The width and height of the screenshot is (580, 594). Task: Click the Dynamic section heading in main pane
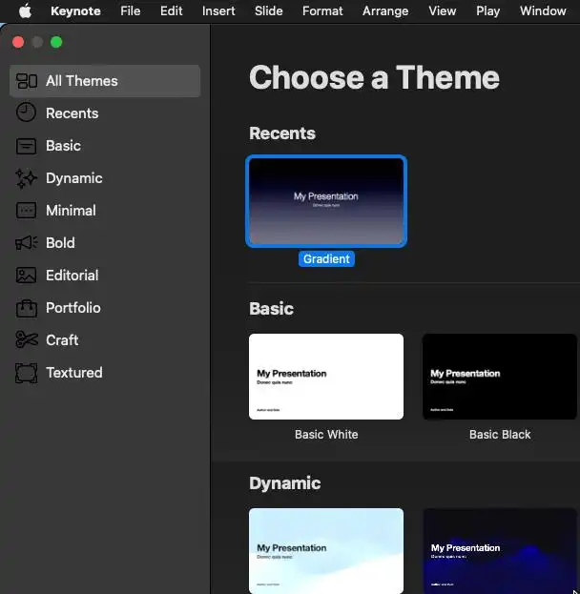(284, 483)
